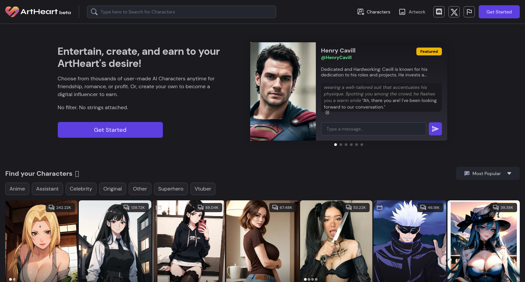Click the ArtHeart beta wordmark
The width and height of the screenshot is (525, 282).
pos(46,12)
